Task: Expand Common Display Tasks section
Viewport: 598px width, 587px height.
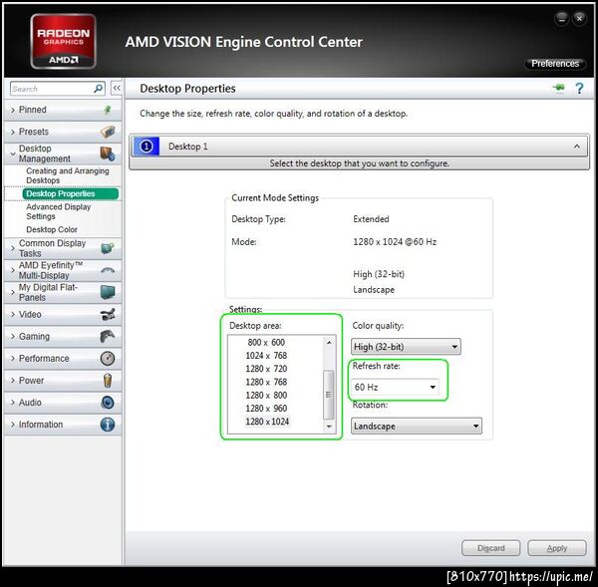Action: (x=63, y=248)
